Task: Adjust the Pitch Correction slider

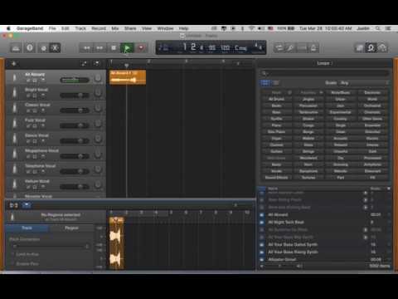Action: pos(51,246)
